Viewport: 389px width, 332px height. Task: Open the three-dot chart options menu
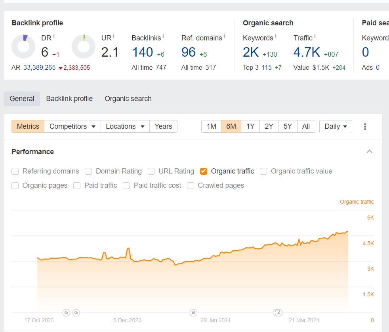(365, 126)
